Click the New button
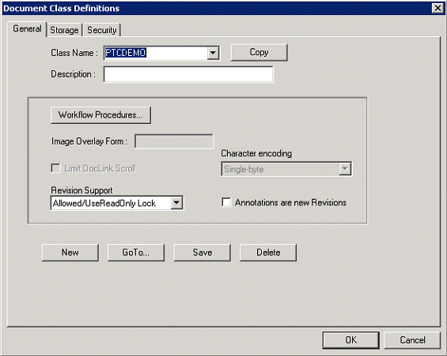The width and height of the screenshot is (447, 356). point(70,253)
